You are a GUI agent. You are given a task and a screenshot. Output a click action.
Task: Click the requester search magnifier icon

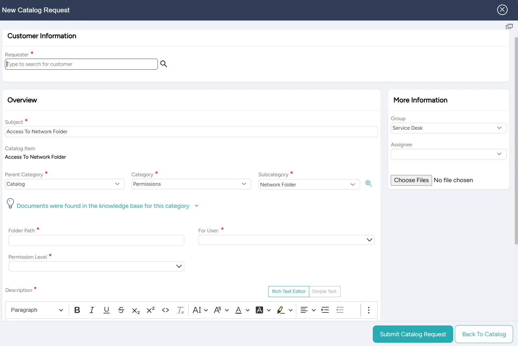pos(164,64)
